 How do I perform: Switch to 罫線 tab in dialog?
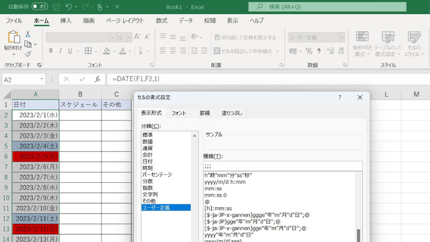click(x=205, y=113)
